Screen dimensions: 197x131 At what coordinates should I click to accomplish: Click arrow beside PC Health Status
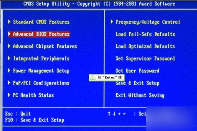[x=9, y=95]
